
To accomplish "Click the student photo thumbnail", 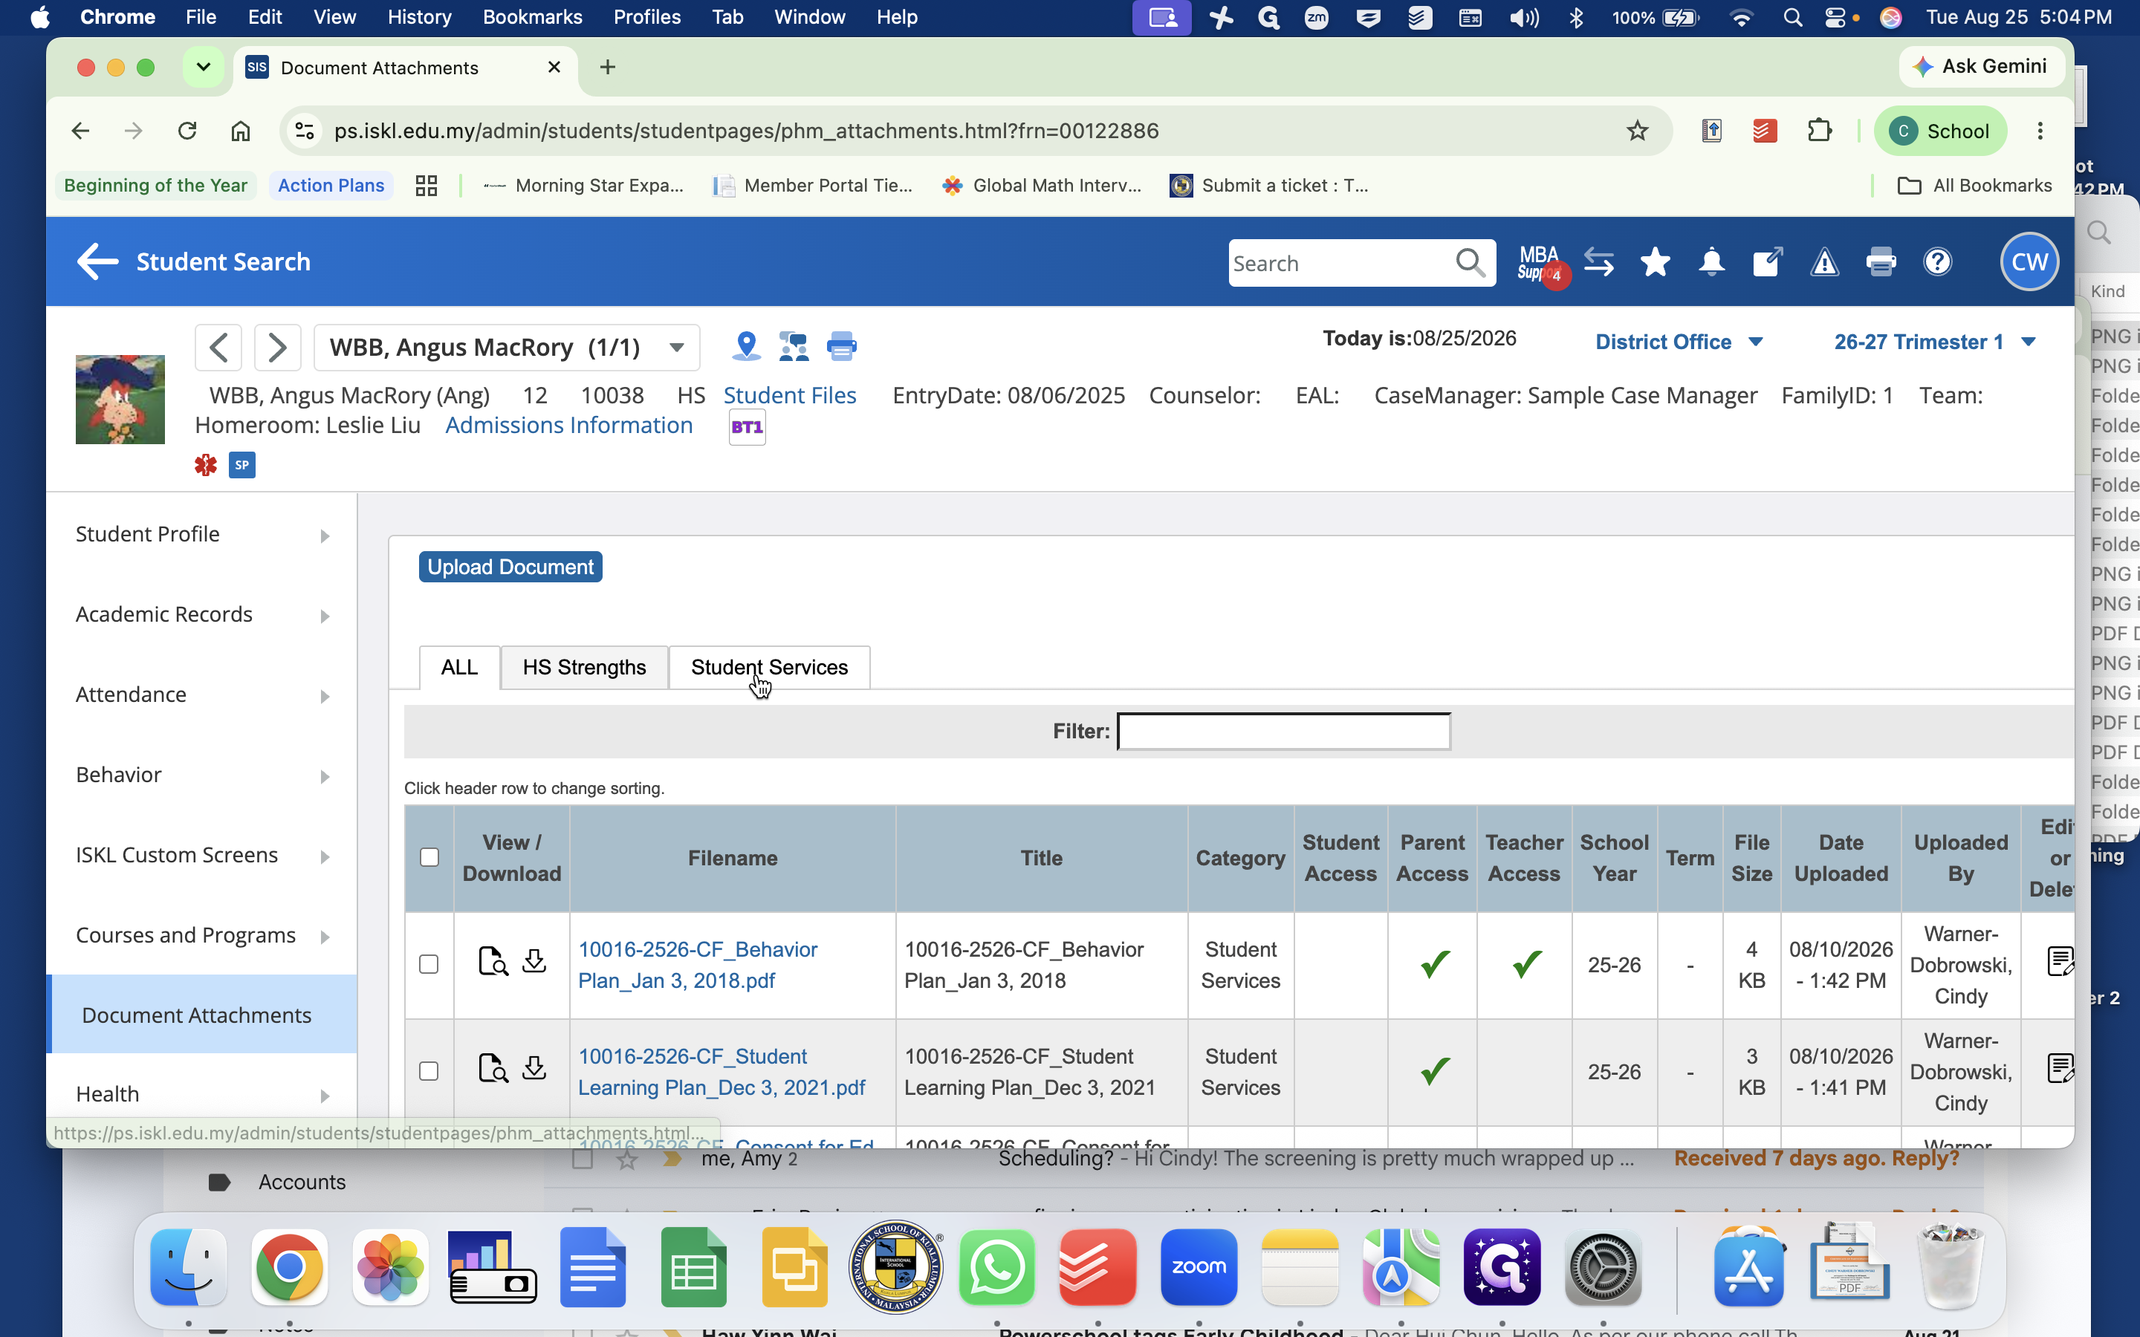I will click(120, 399).
